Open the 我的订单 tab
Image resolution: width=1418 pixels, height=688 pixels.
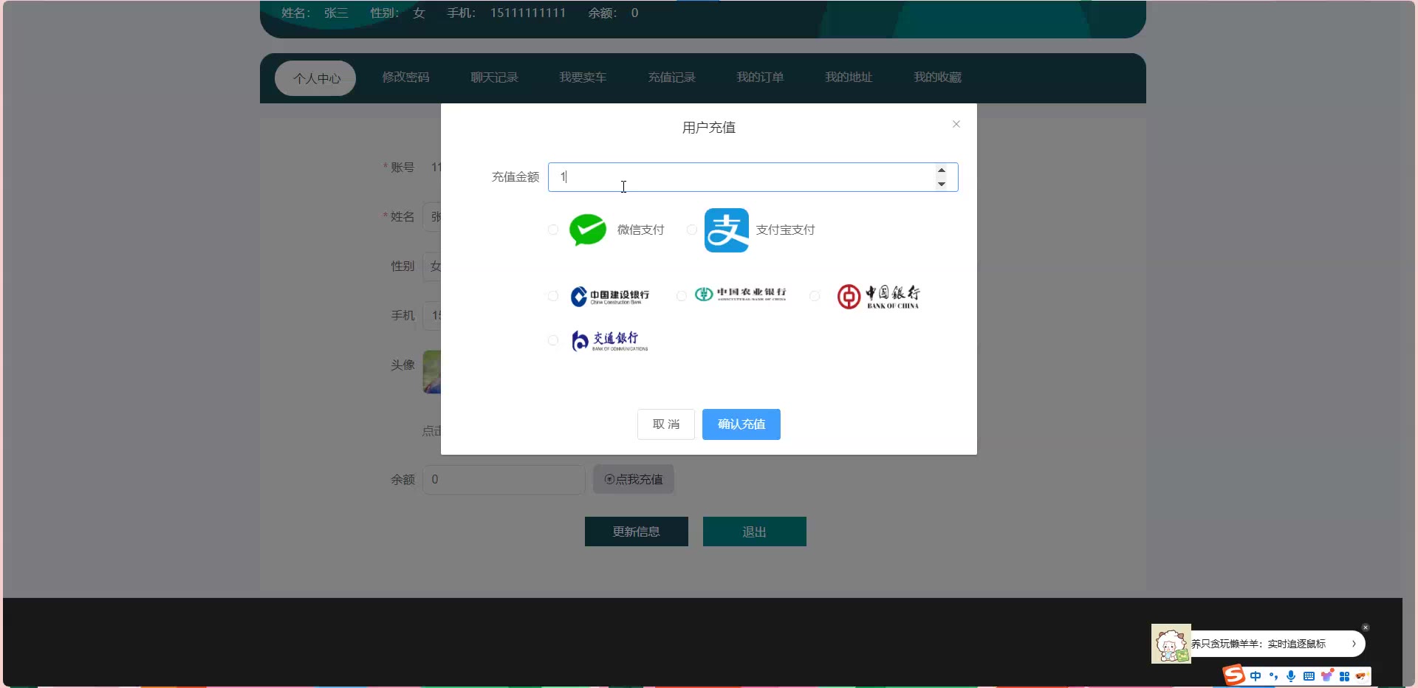[760, 78]
